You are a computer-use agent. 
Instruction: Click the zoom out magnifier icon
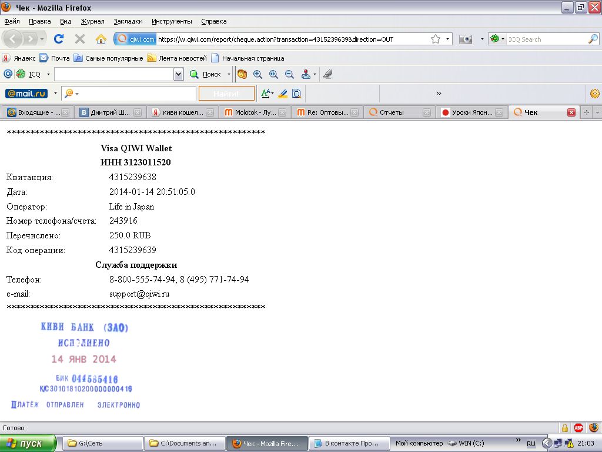tap(289, 74)
